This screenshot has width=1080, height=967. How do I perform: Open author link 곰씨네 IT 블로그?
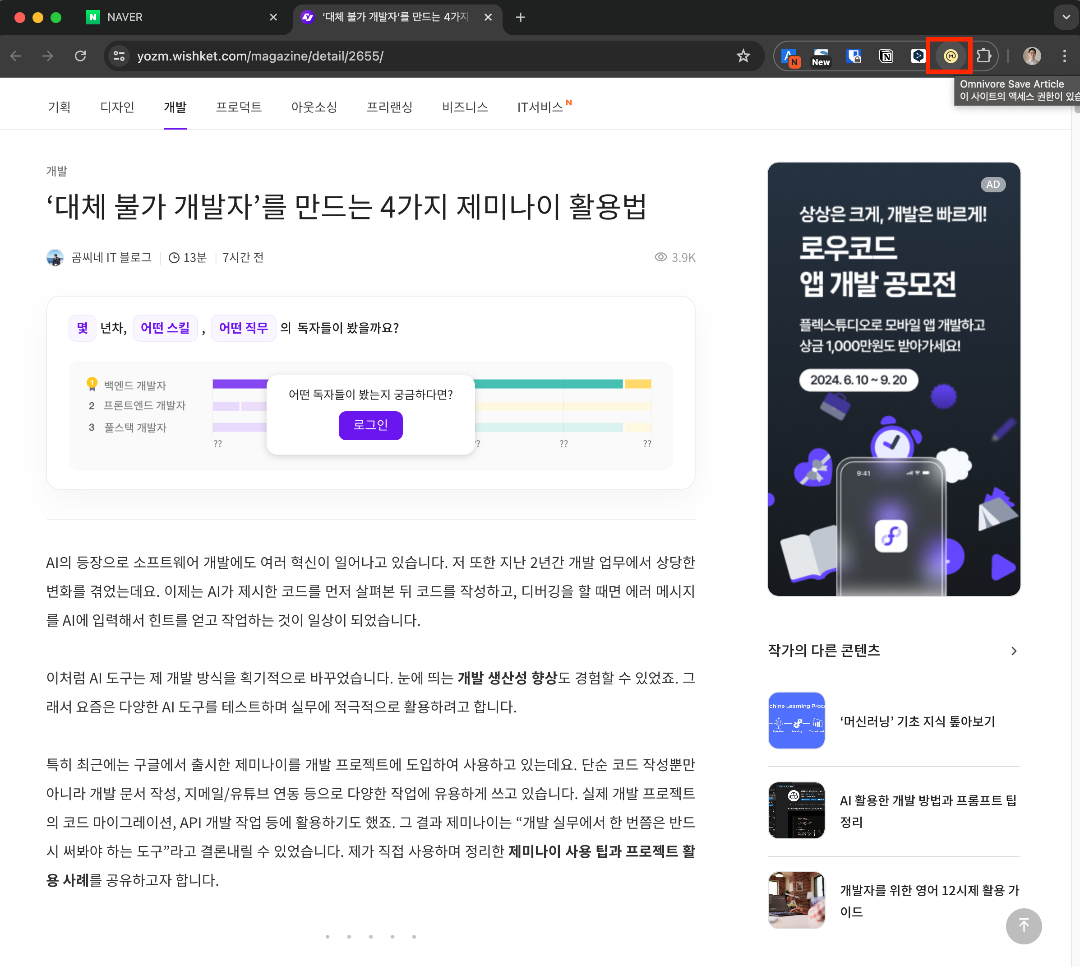click(111, 258)
